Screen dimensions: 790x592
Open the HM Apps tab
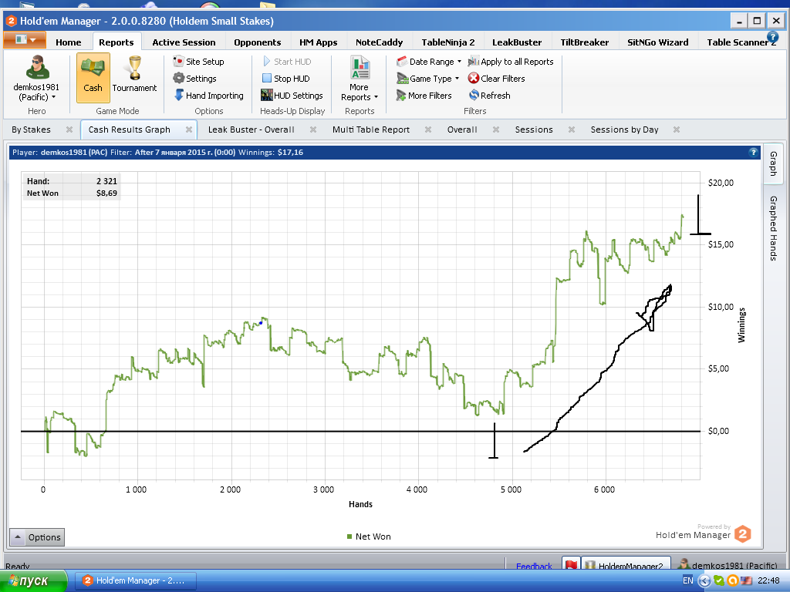point(319,42)
